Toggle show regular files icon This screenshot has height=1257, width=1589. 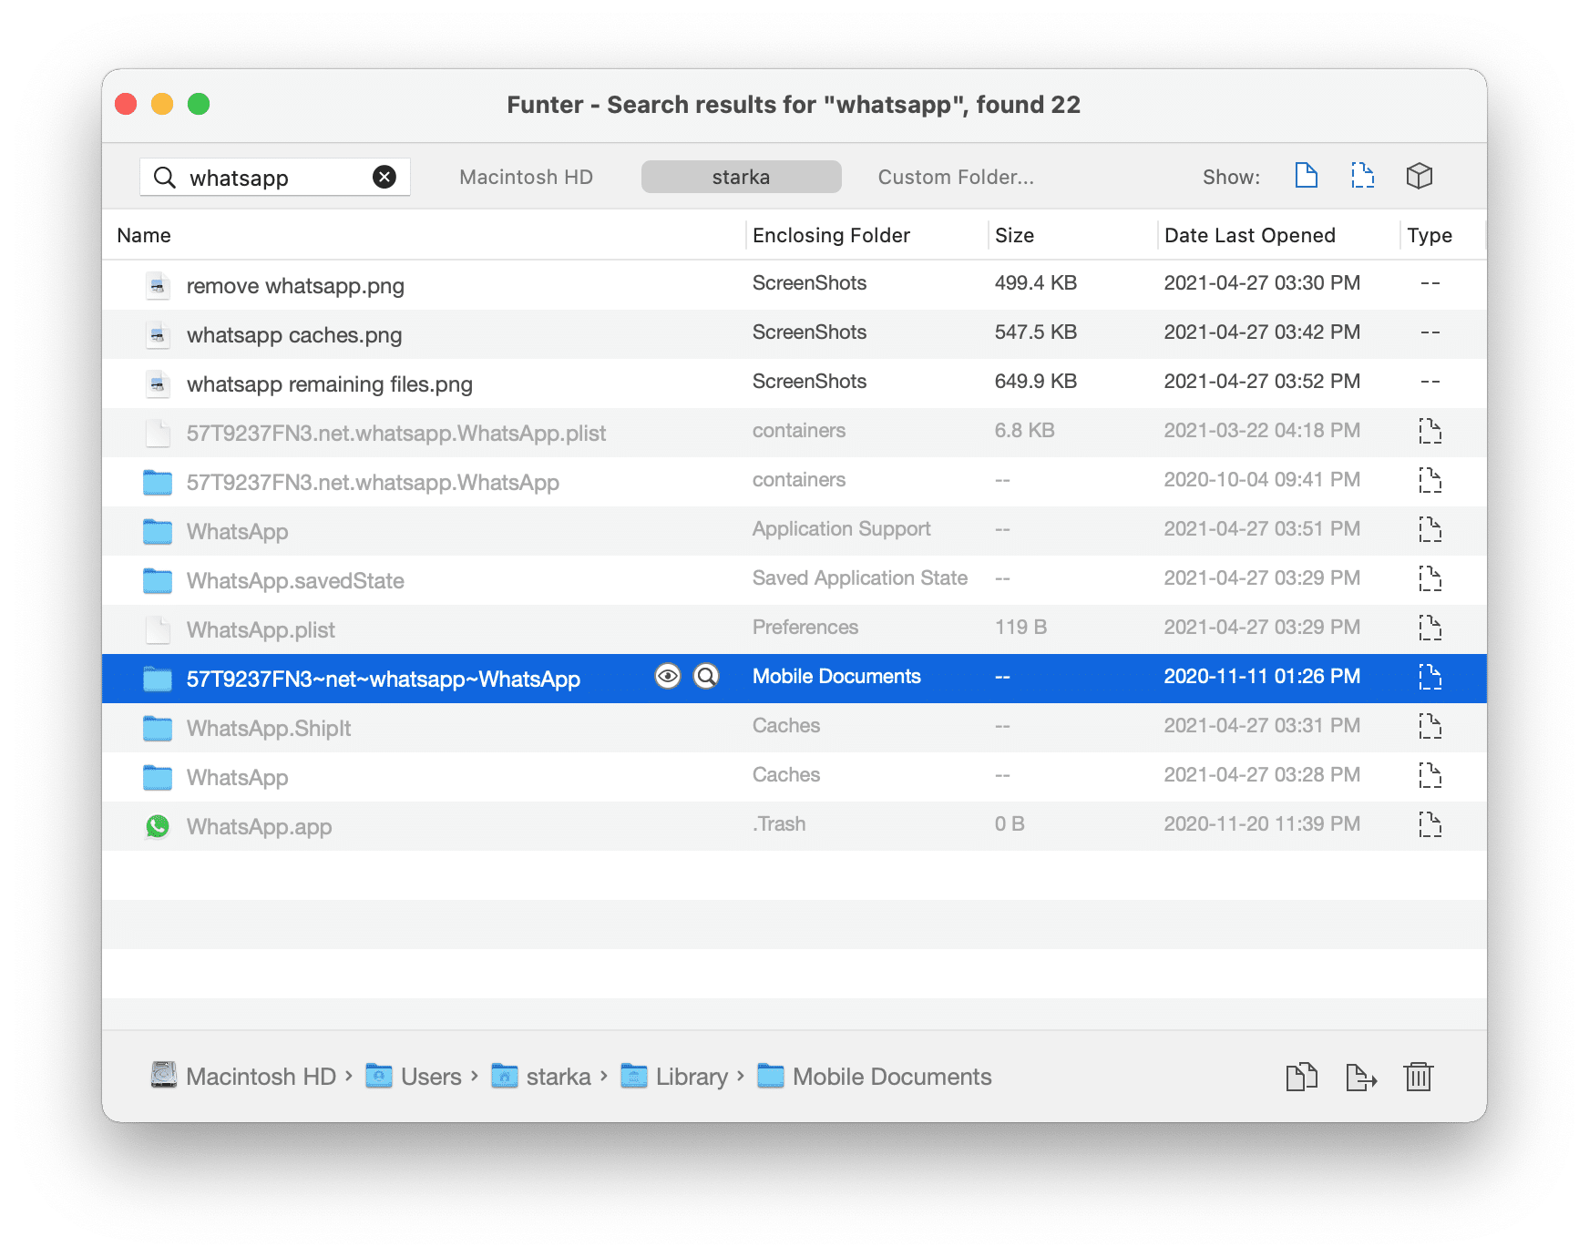pos(1306,176)
